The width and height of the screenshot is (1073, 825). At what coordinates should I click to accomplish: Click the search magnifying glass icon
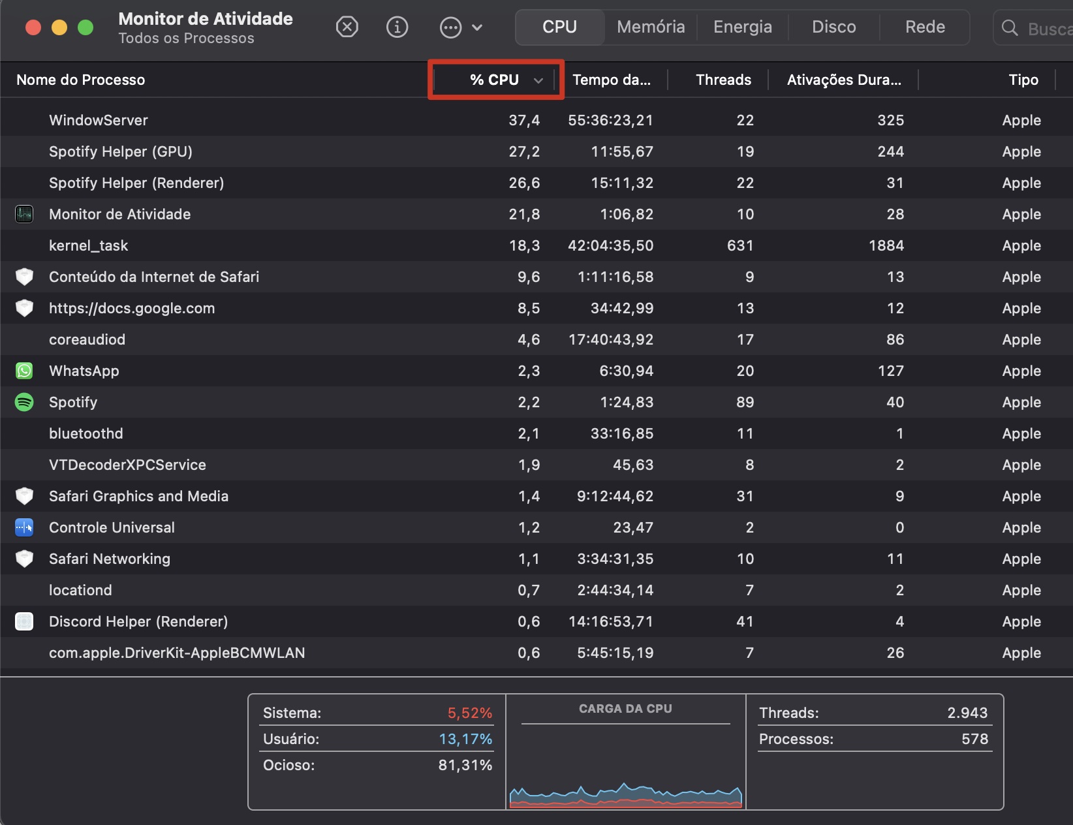coord(1009,27)
